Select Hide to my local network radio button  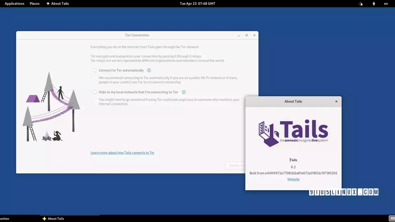(x=95, y=92)
